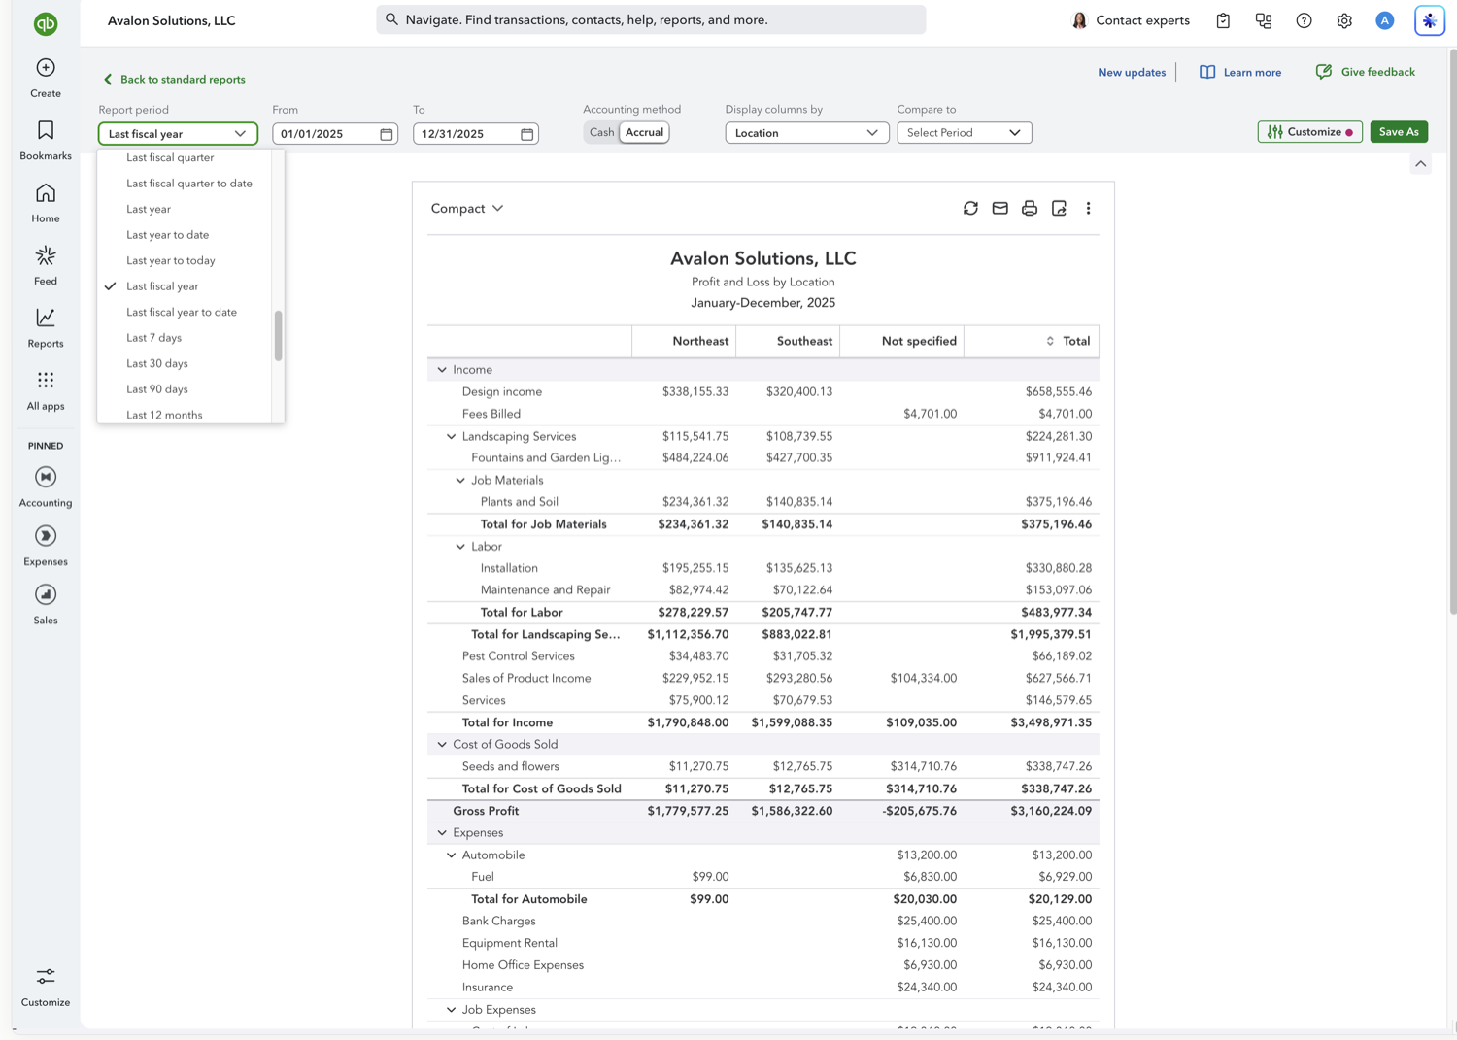This screenshot has width=1457, height=1040.
Task: Collapse the Landscaping Services group
Action: click(451, 436)
